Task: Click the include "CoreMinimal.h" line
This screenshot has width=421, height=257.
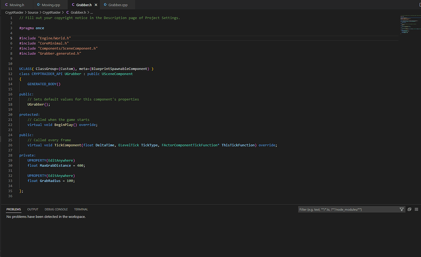Action: (44, 43)
